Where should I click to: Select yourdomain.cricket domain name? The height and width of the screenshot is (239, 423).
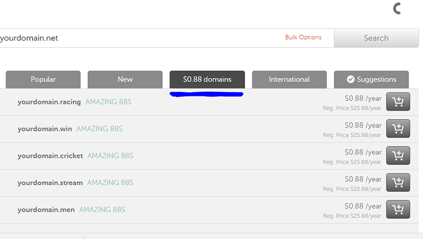click(50, 156)
